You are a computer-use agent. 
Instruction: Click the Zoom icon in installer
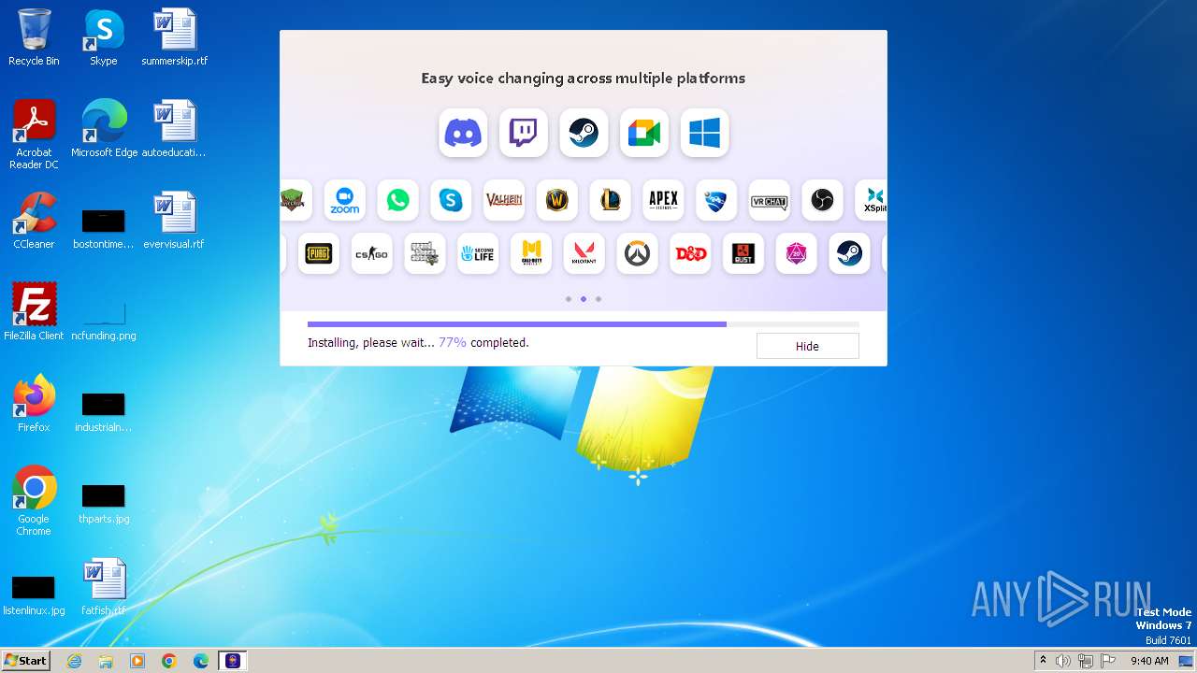pyautogui.click(x=345, y=200)
